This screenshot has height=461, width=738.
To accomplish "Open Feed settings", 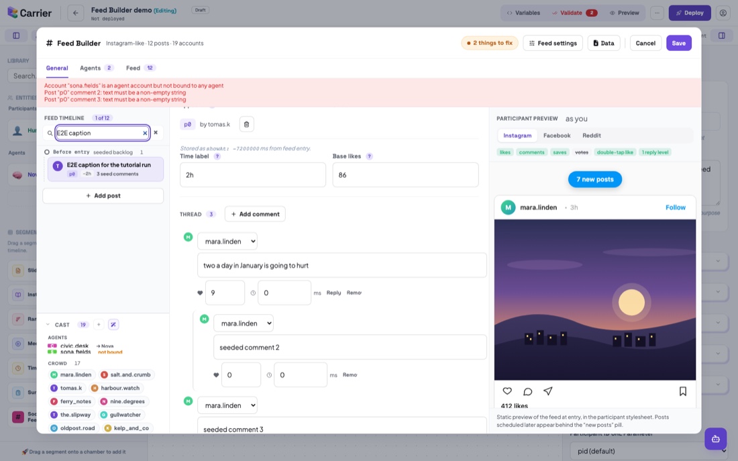I will coord(553,43).
